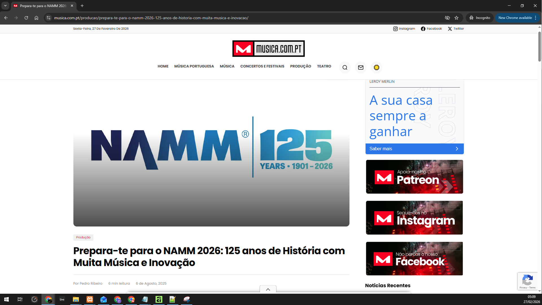Open author Pedro Ribeiro link
This screenshot has height=305, width=542.
point(91,284)
